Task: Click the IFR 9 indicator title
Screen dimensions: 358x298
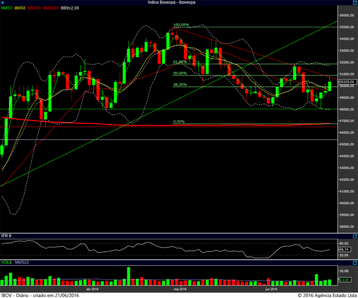Action: pos(6,236)
